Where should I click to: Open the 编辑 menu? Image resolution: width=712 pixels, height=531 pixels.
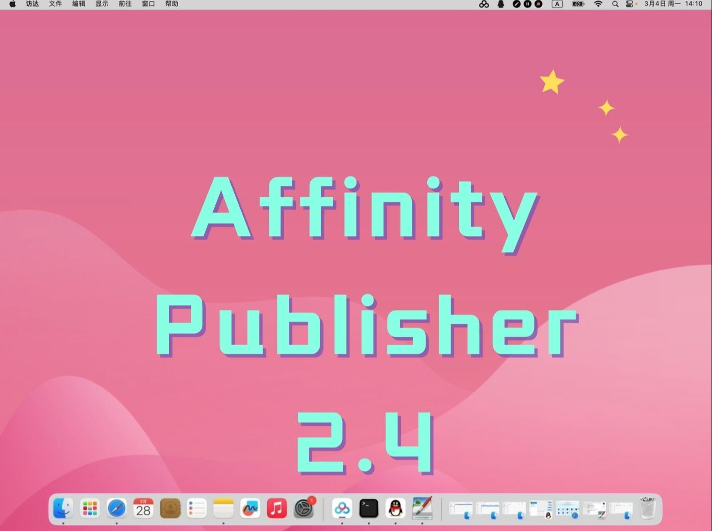click(79, 4)
